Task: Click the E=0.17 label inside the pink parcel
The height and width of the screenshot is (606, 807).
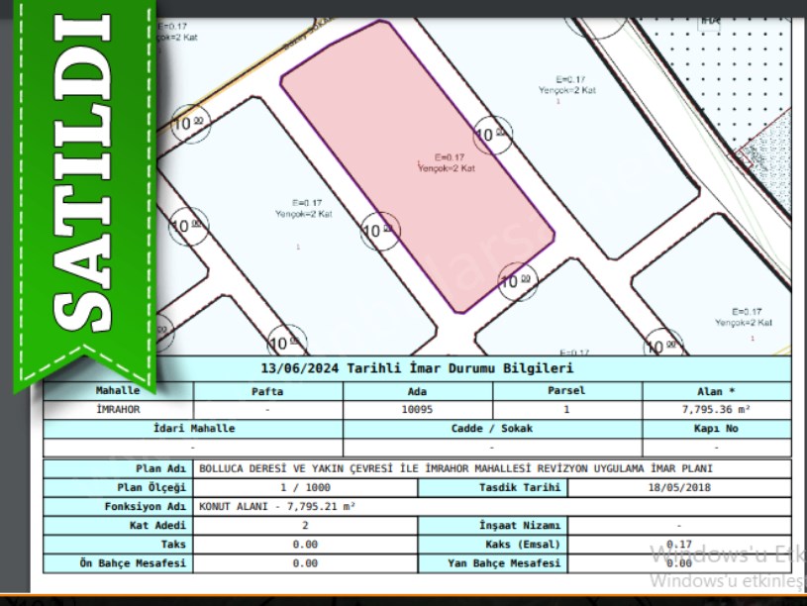Action: 446,156
